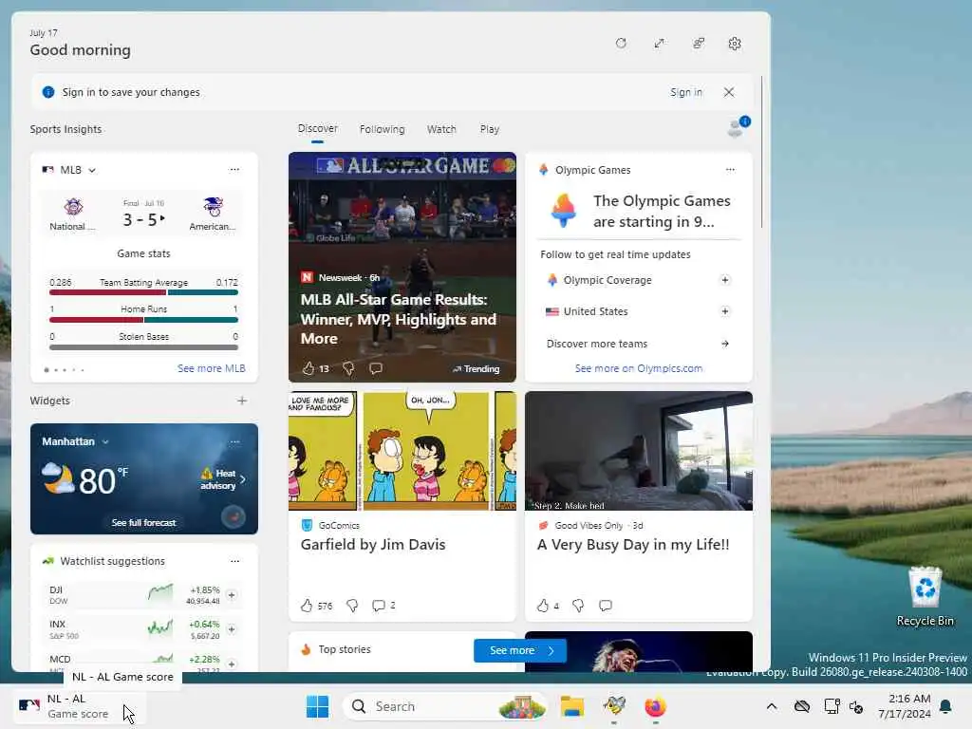
Task: Expand widgets board to full view
Action: 659,44
